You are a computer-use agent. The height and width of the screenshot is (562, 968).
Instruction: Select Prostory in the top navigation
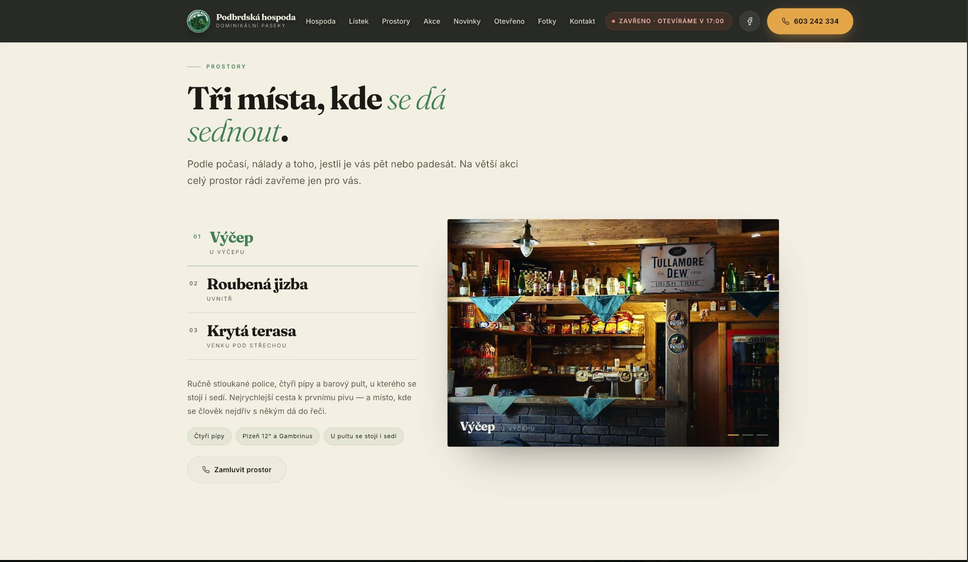396,21
